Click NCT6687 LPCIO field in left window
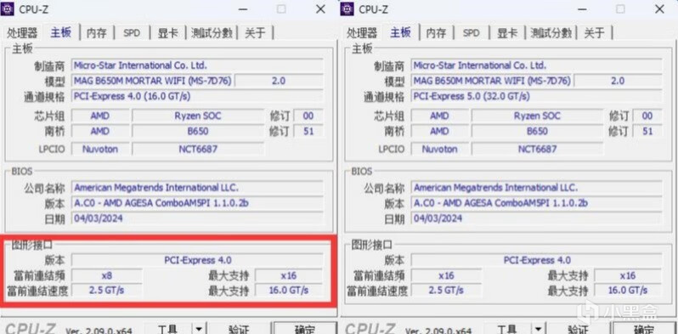 (x=198, y=149)
